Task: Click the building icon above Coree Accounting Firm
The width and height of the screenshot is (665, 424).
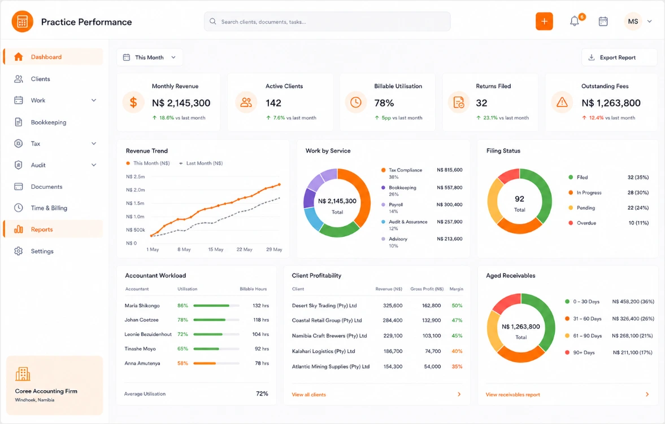Action: (x=23, y=374)
